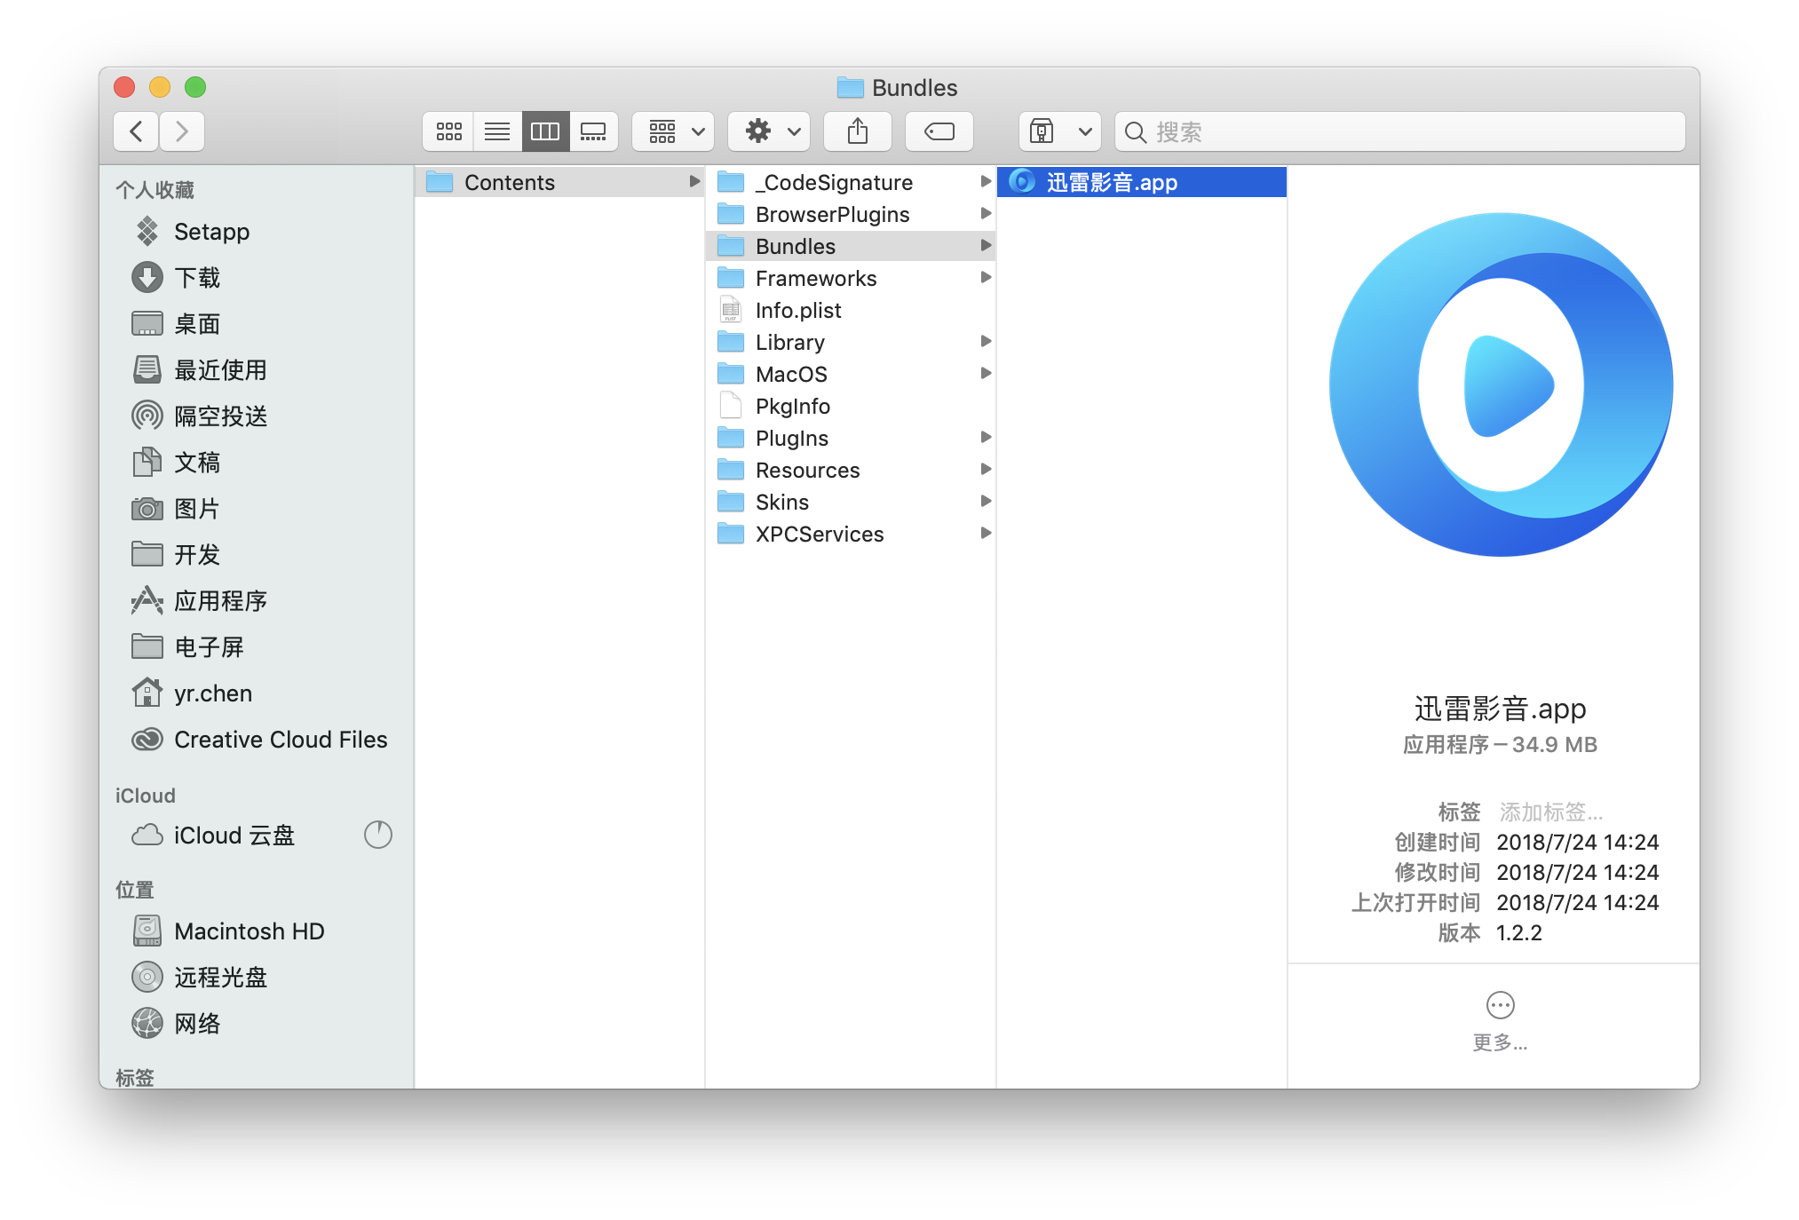1799x1220 pixels.
Task: Click the add tags field in preview
Action: tap(1550, 812)
